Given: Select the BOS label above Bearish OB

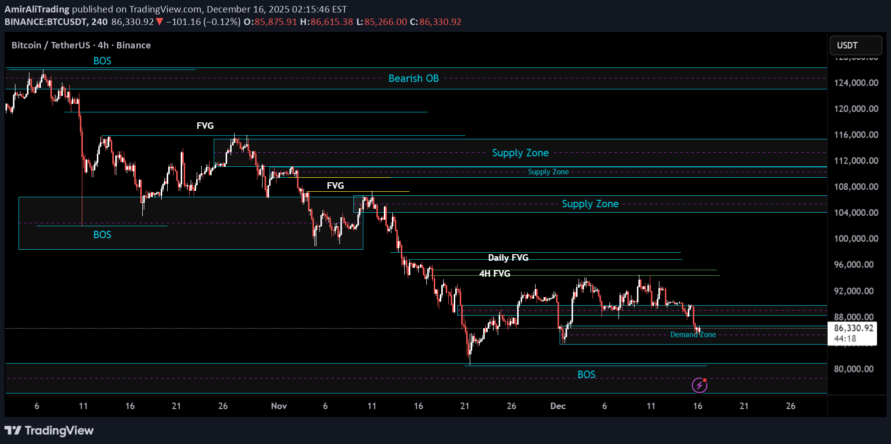Looking at the screenshot, I should point(102,61).
